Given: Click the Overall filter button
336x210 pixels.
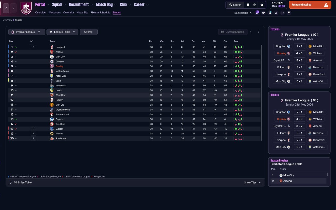Looking at the screenshot, I should coord(89,32).
